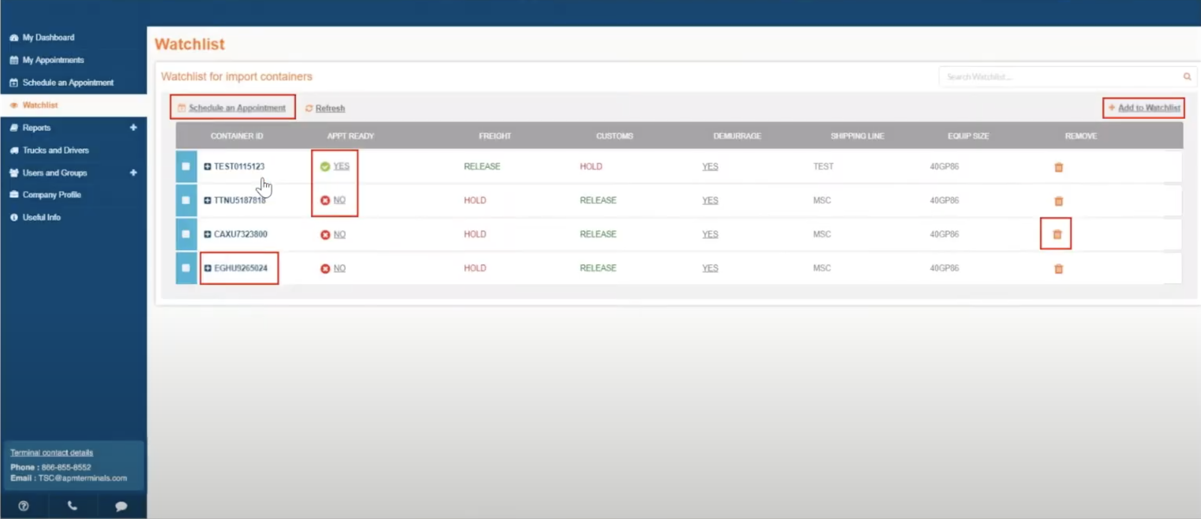Expand Users and Groups submenu
This screenshot has width=1201, height=519.
point(133,172)
